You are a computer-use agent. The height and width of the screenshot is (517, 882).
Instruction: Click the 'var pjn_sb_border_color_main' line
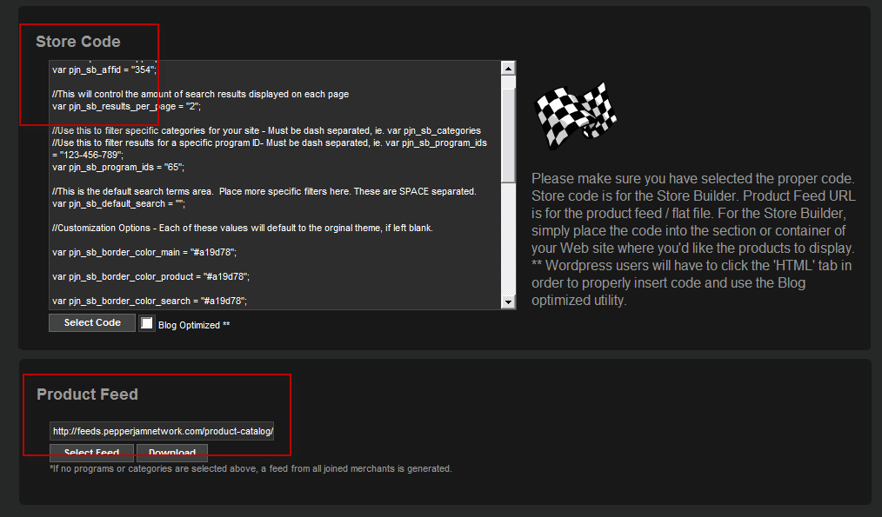click(144, 252)
